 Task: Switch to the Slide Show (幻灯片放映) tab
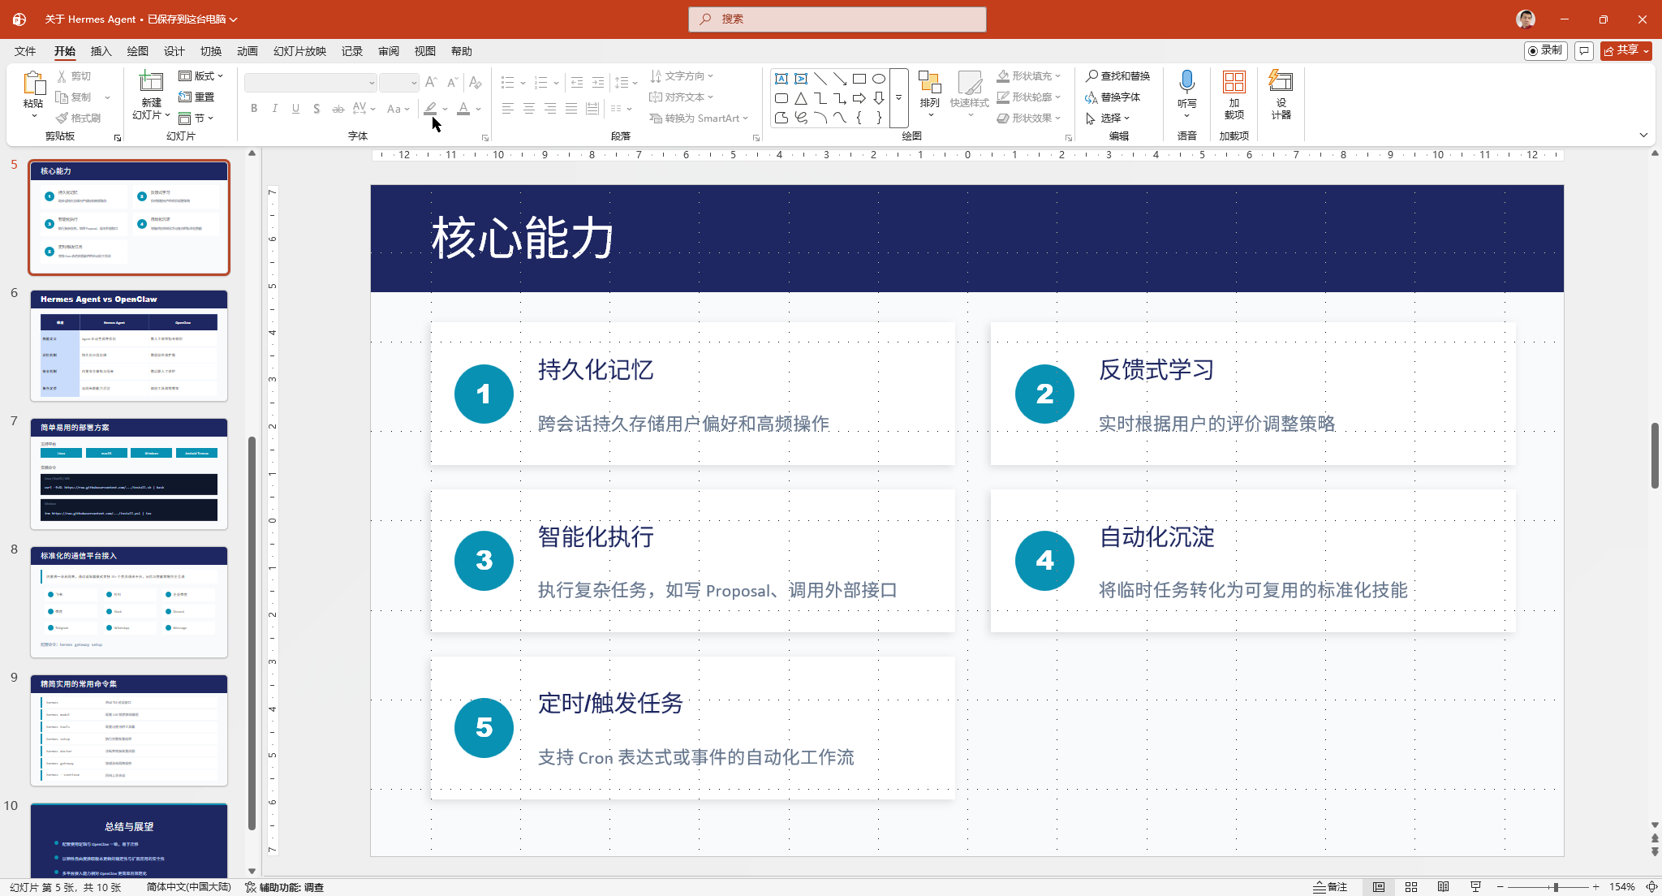299,51
